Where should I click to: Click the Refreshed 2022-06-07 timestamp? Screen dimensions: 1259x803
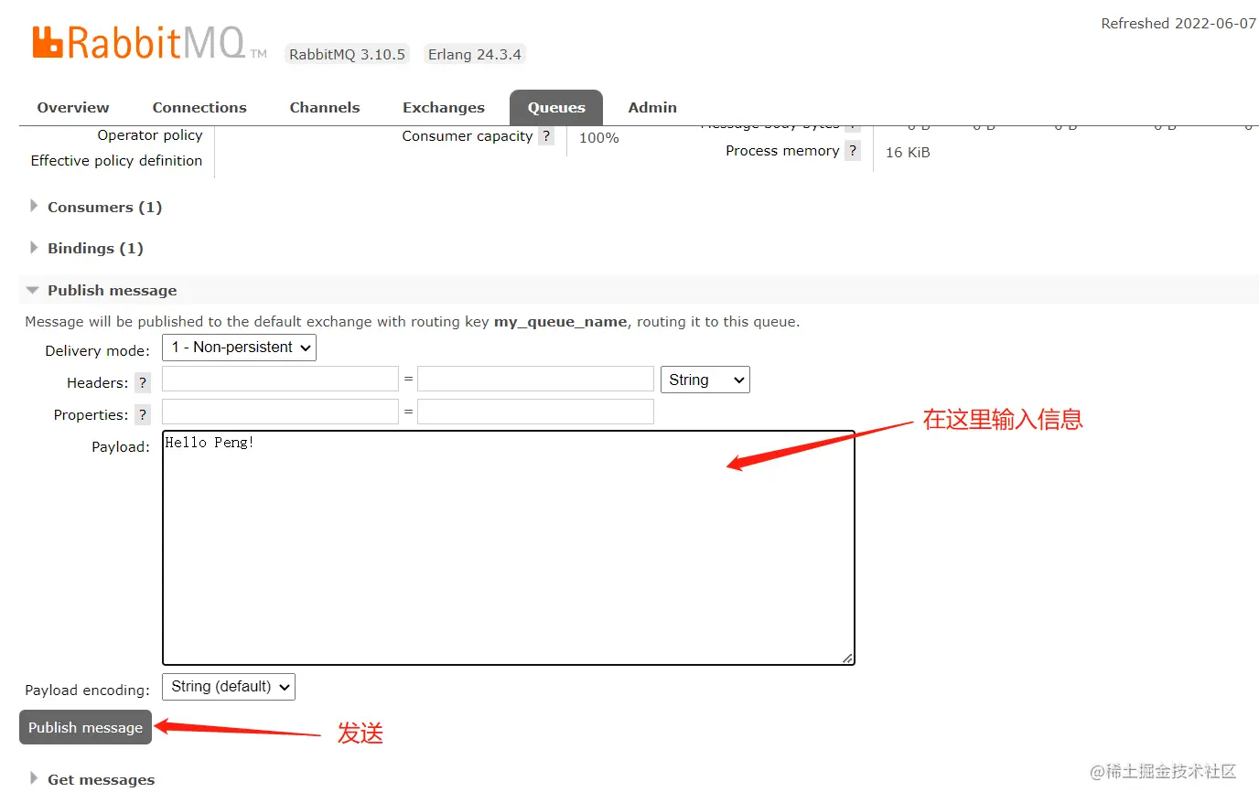pos(1178,24)
